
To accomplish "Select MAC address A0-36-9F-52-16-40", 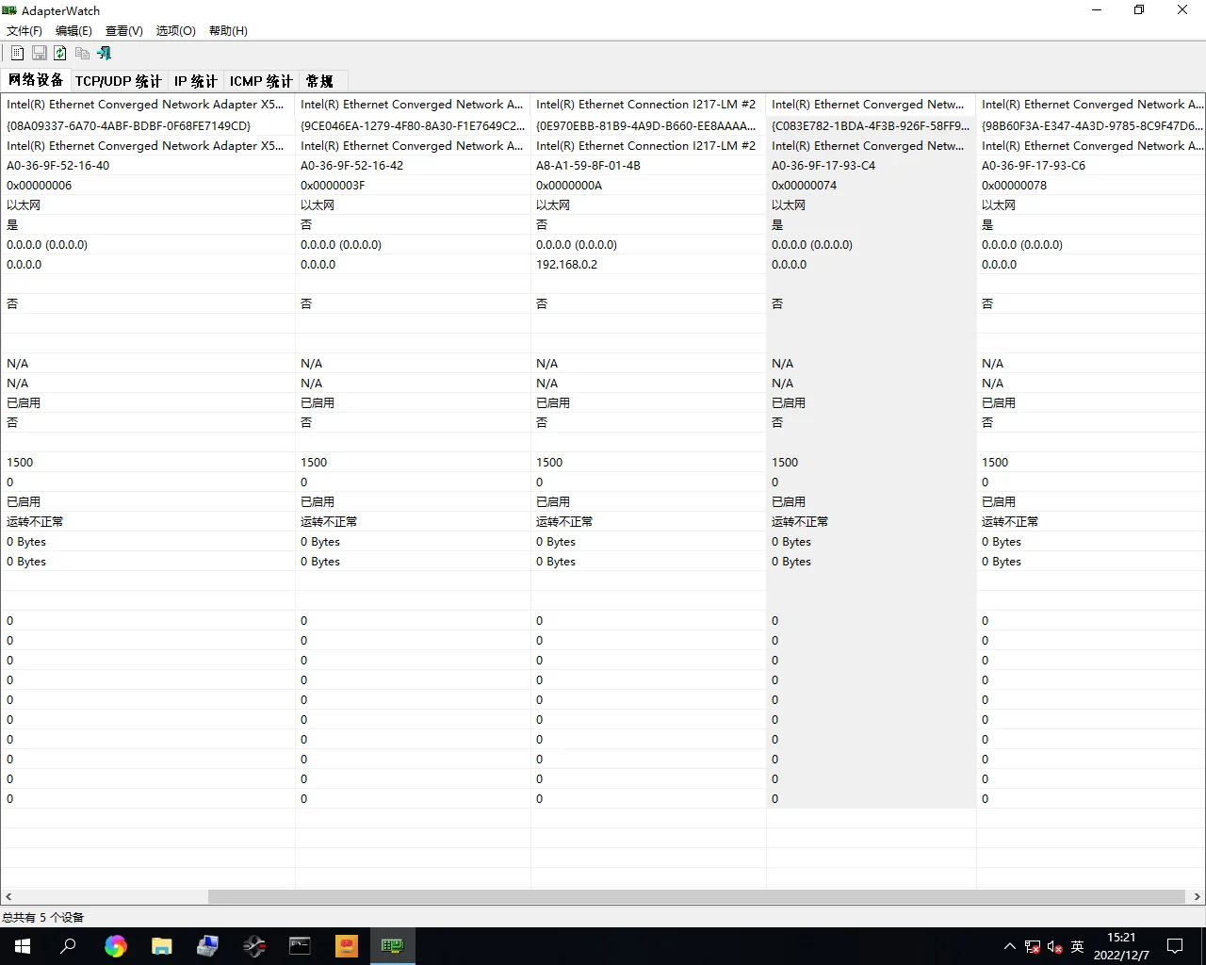I will click(x=58, y=166).
